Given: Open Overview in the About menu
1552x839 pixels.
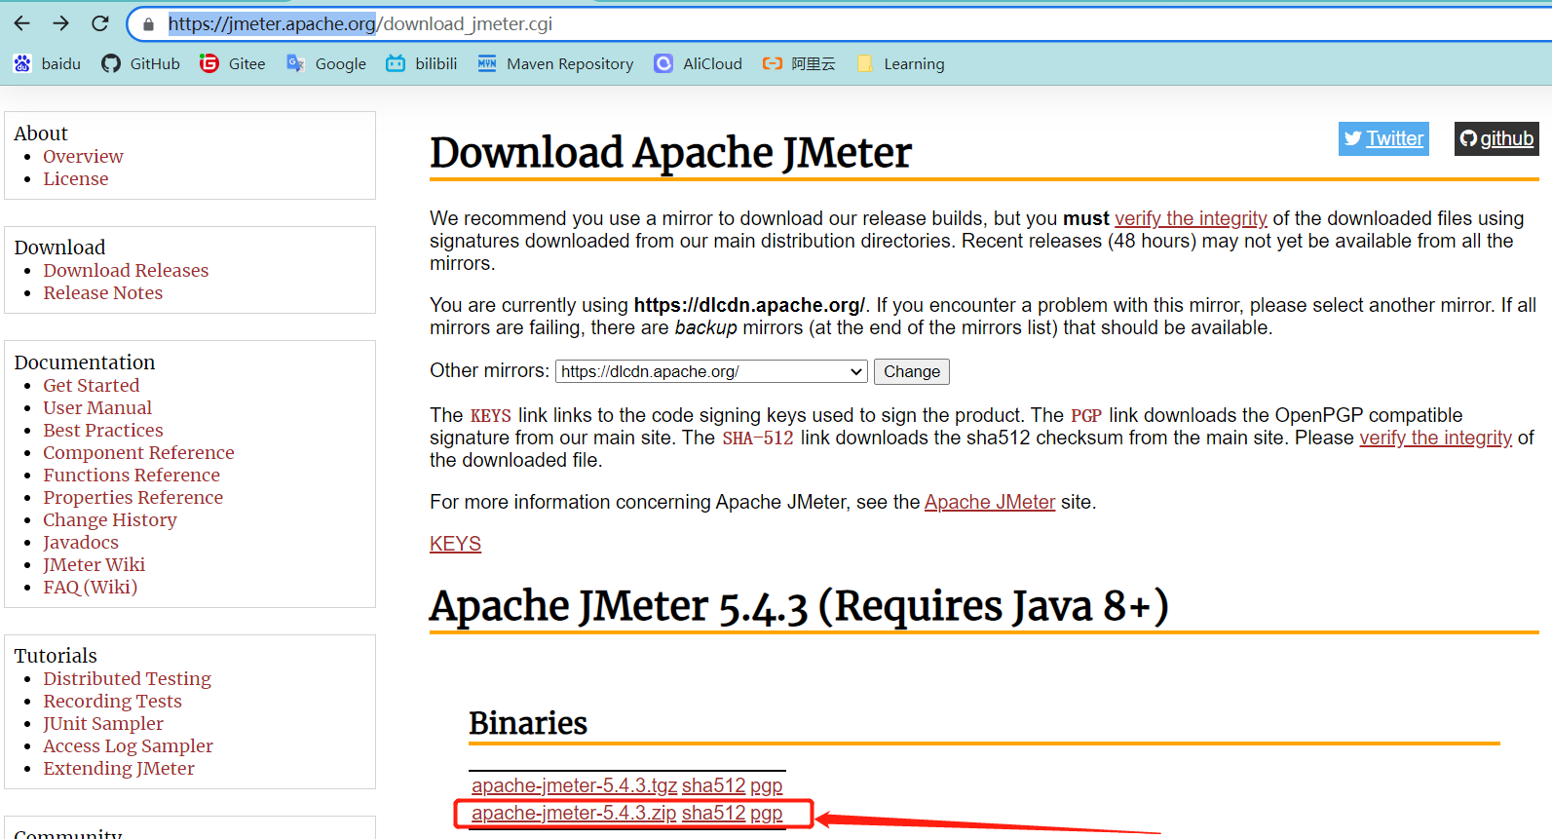Looking at the screenshot, I should [83, 156].
